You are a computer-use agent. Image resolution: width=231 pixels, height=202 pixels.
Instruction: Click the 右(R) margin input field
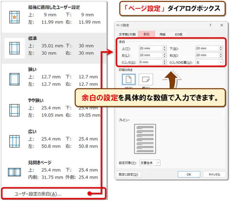tap(207, 55)
